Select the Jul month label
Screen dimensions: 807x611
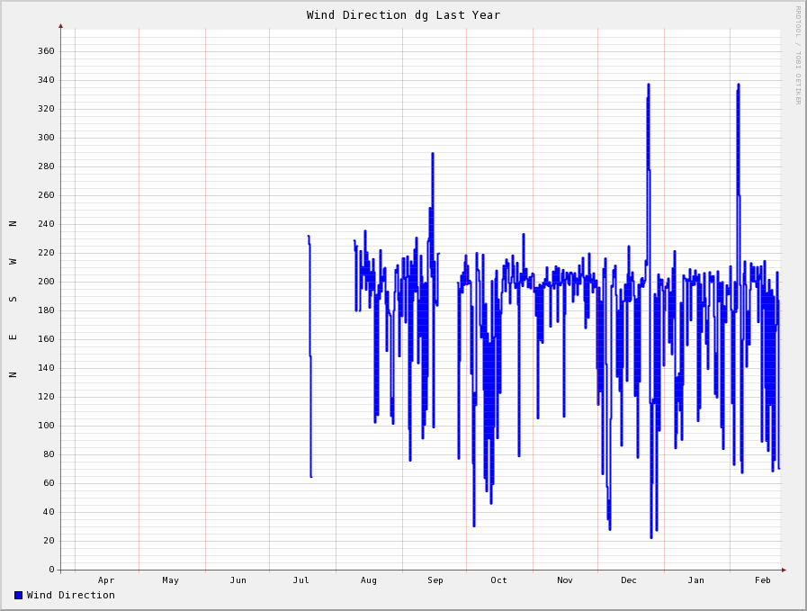301,580
